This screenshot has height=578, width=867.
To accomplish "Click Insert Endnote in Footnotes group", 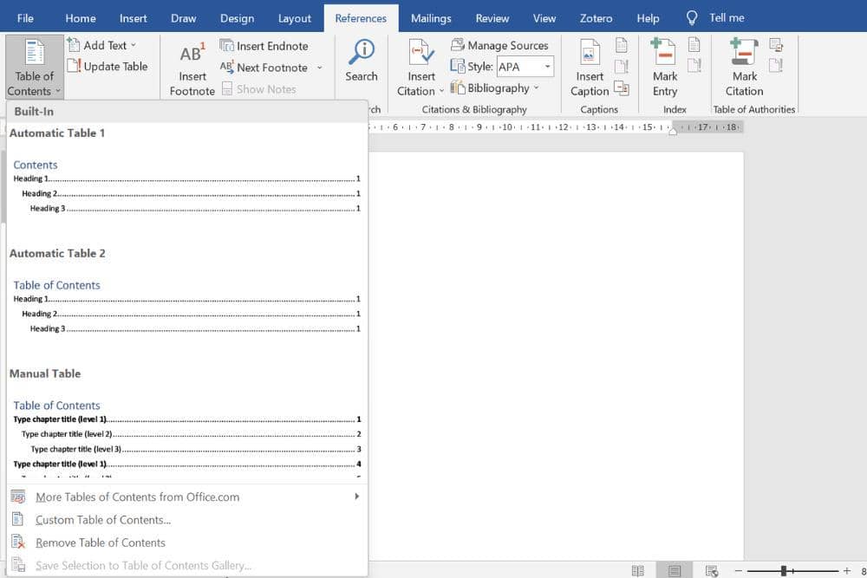I will pos(264,46).
